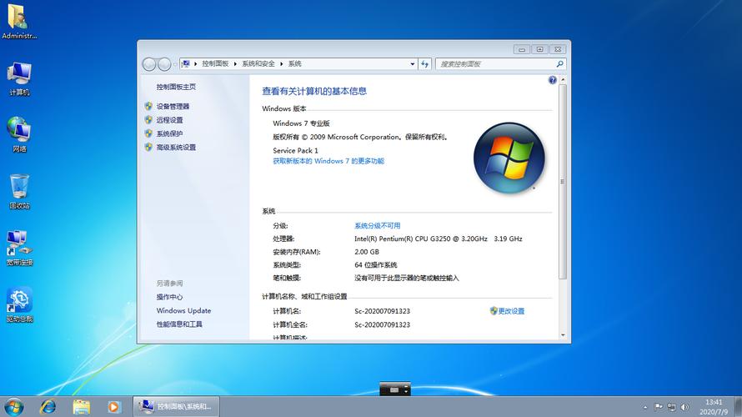Open 操作中心 link
742x417 pixels.
point(169,297)
